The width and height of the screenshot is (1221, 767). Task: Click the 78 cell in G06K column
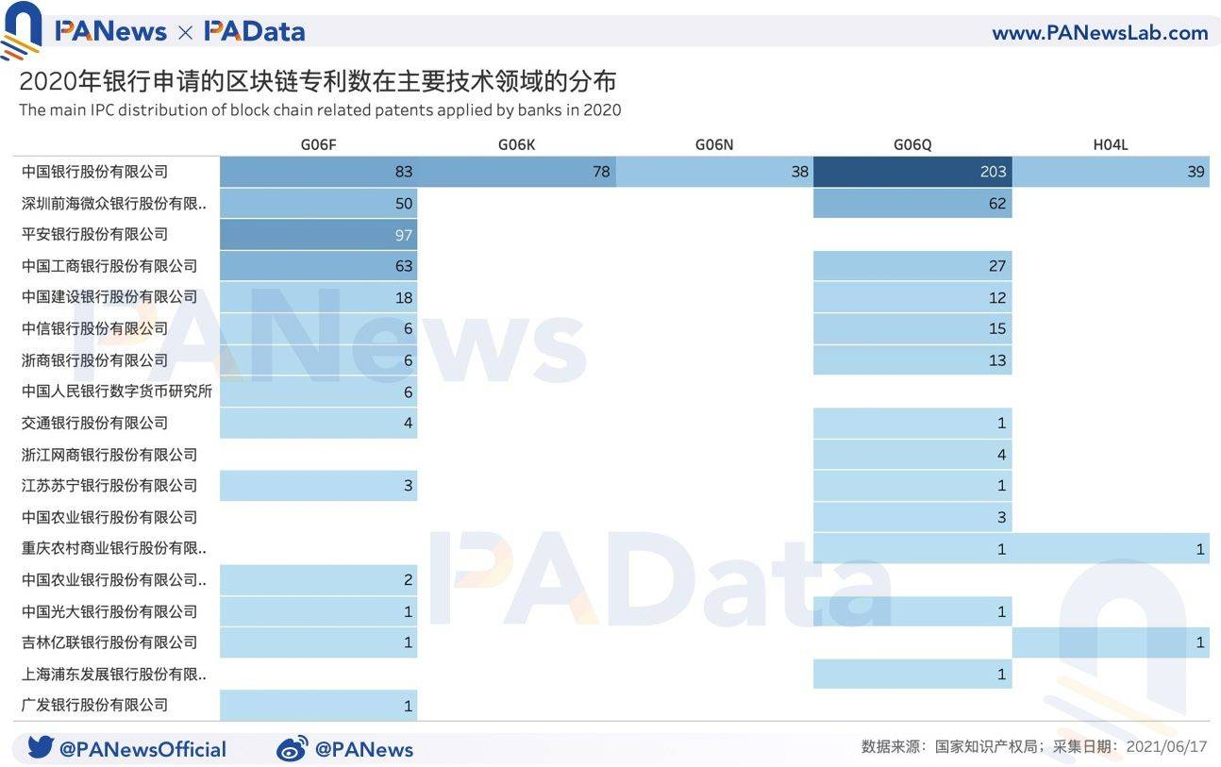coord(517,172)
